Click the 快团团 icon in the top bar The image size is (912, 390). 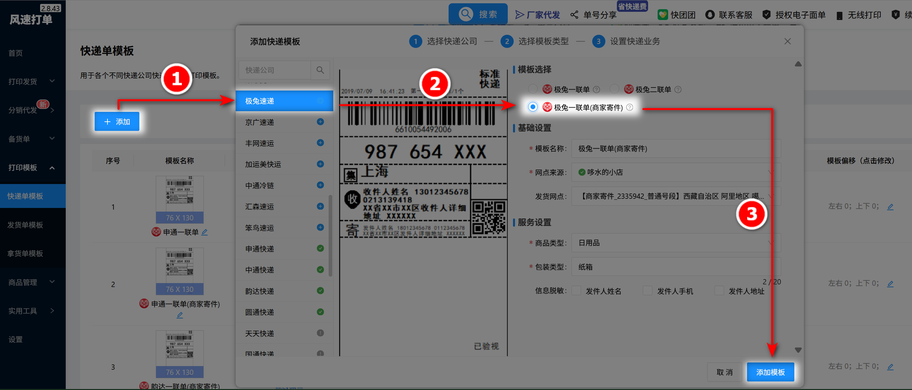(x=663, y=15)
